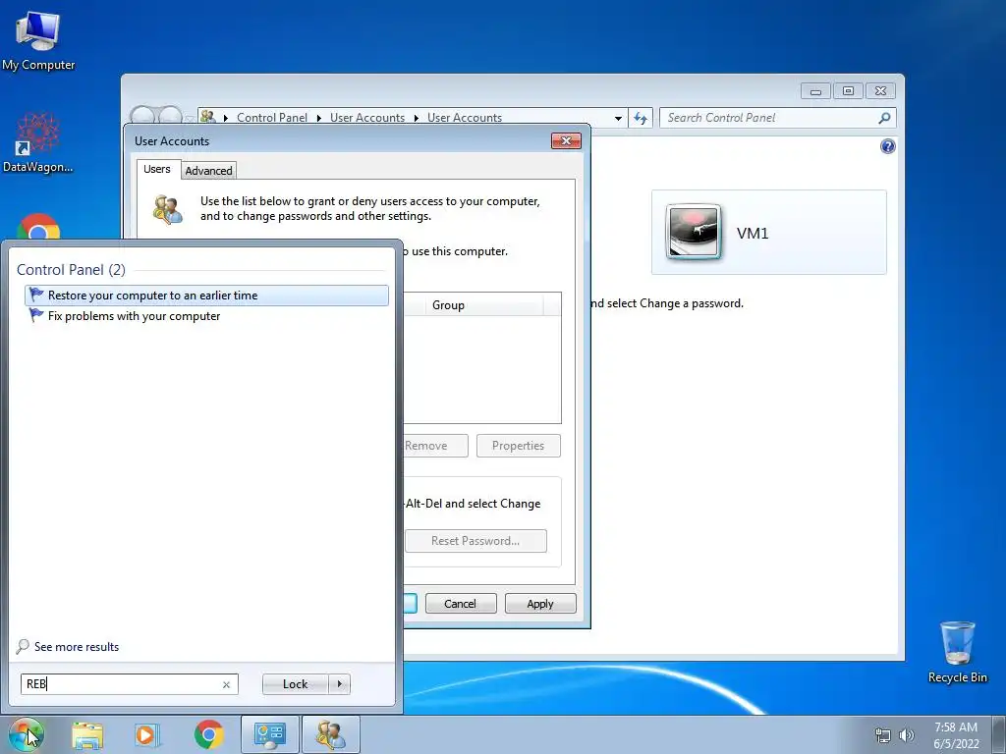
Task: Click the Show desktop button
Action: 999,735
